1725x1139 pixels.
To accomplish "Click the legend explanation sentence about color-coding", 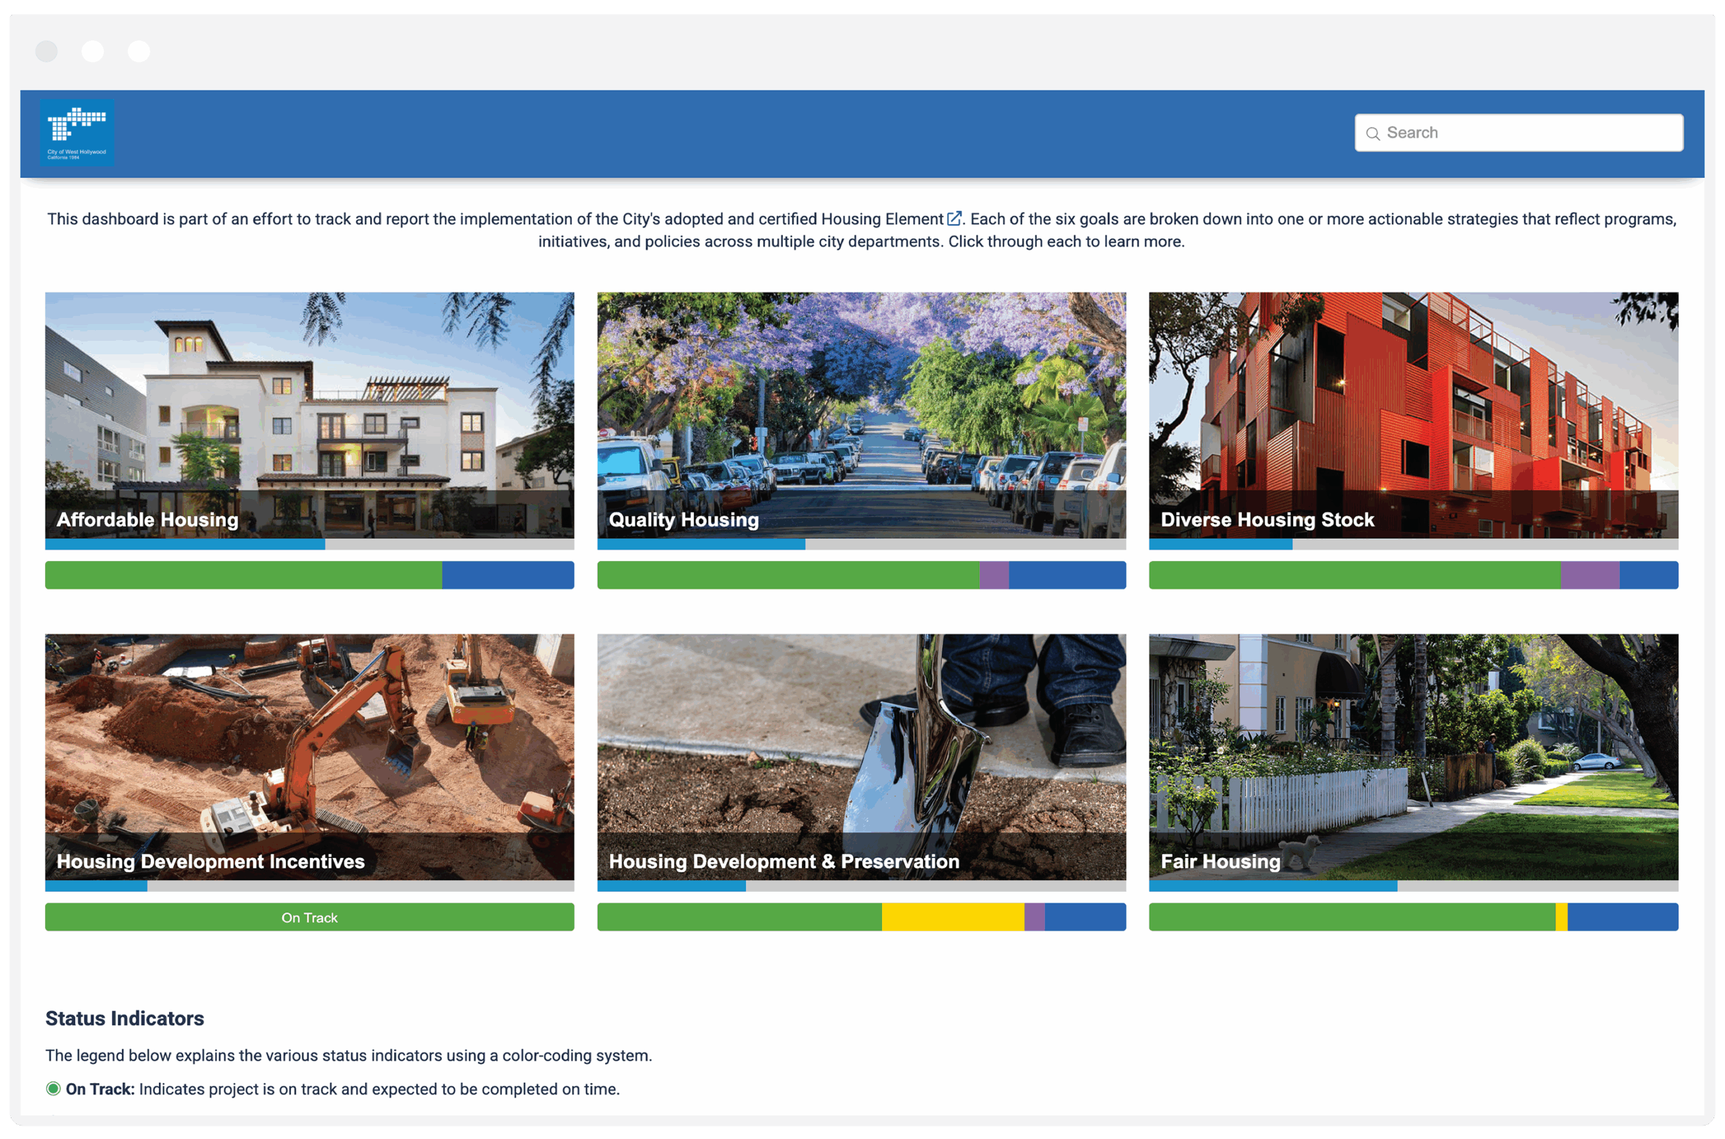I will point(349,1055).
